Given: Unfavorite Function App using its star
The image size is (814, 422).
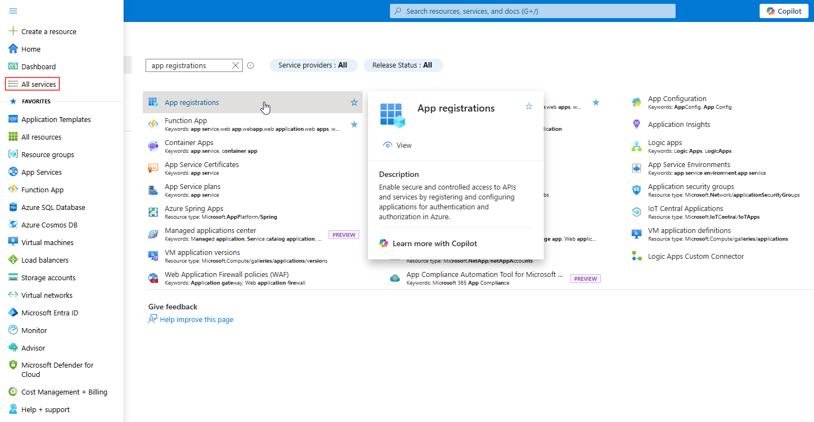Looking at the screenshot, I should [354, 125].
